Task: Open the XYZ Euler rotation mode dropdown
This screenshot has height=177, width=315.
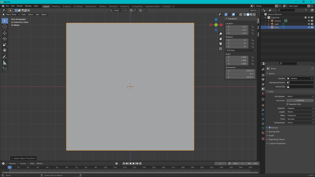Action: [240, 50]
